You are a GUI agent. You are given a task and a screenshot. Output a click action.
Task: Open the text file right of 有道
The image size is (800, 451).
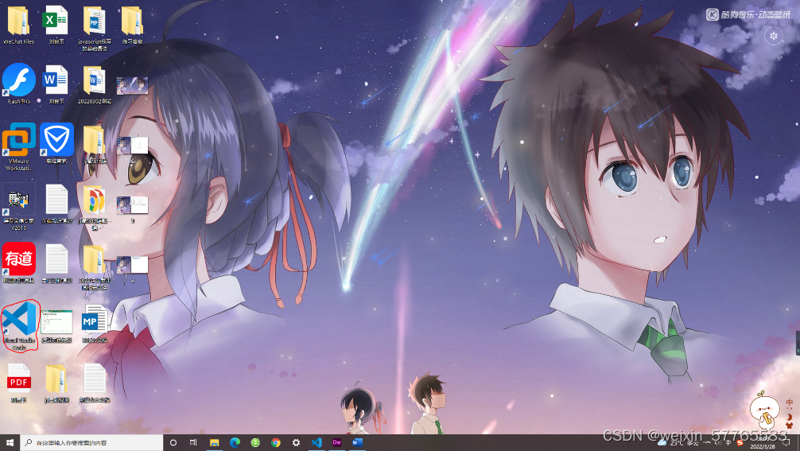[x=56, y=262]
